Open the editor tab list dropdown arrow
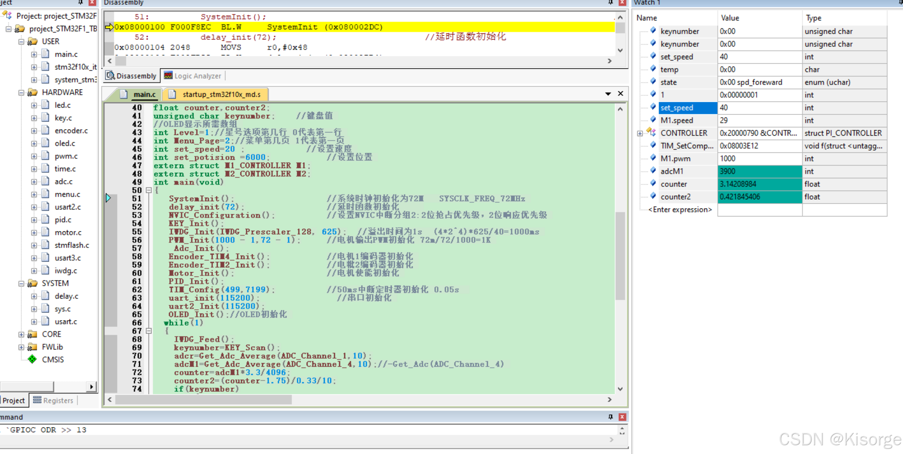Image resolution: width=903 pixels, height=454 pixels. coord(608,94)
